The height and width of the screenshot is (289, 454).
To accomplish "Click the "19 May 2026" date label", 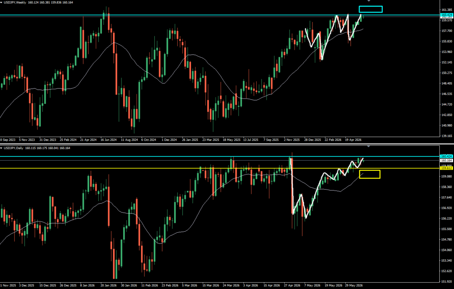I will pos(333,285).
